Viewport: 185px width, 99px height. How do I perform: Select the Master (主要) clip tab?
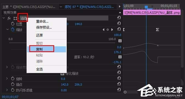29,7
